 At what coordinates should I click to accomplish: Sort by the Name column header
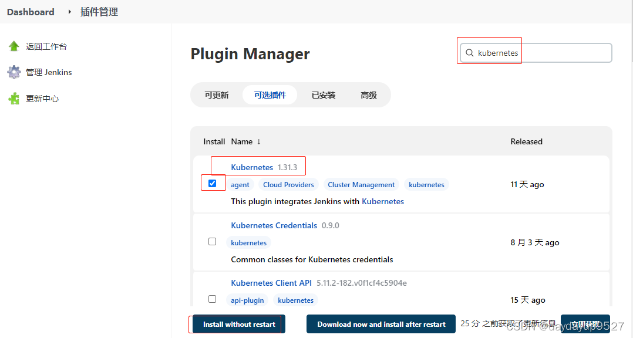(242, 141)
